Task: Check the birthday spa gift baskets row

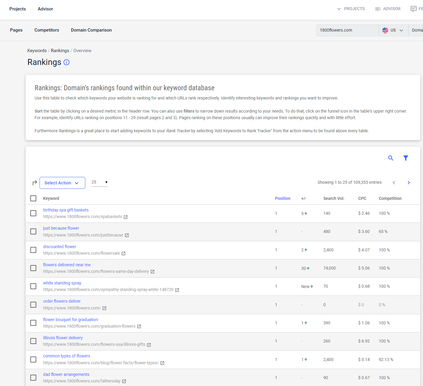Action: [x=33, y=213]
